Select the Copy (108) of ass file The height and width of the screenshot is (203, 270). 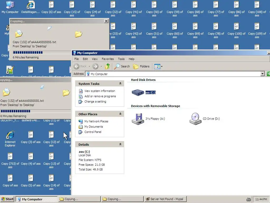coord(257,9)
